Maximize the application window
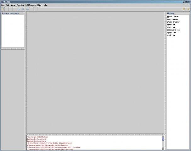This screenshot has height=151, width=191. 186,2
